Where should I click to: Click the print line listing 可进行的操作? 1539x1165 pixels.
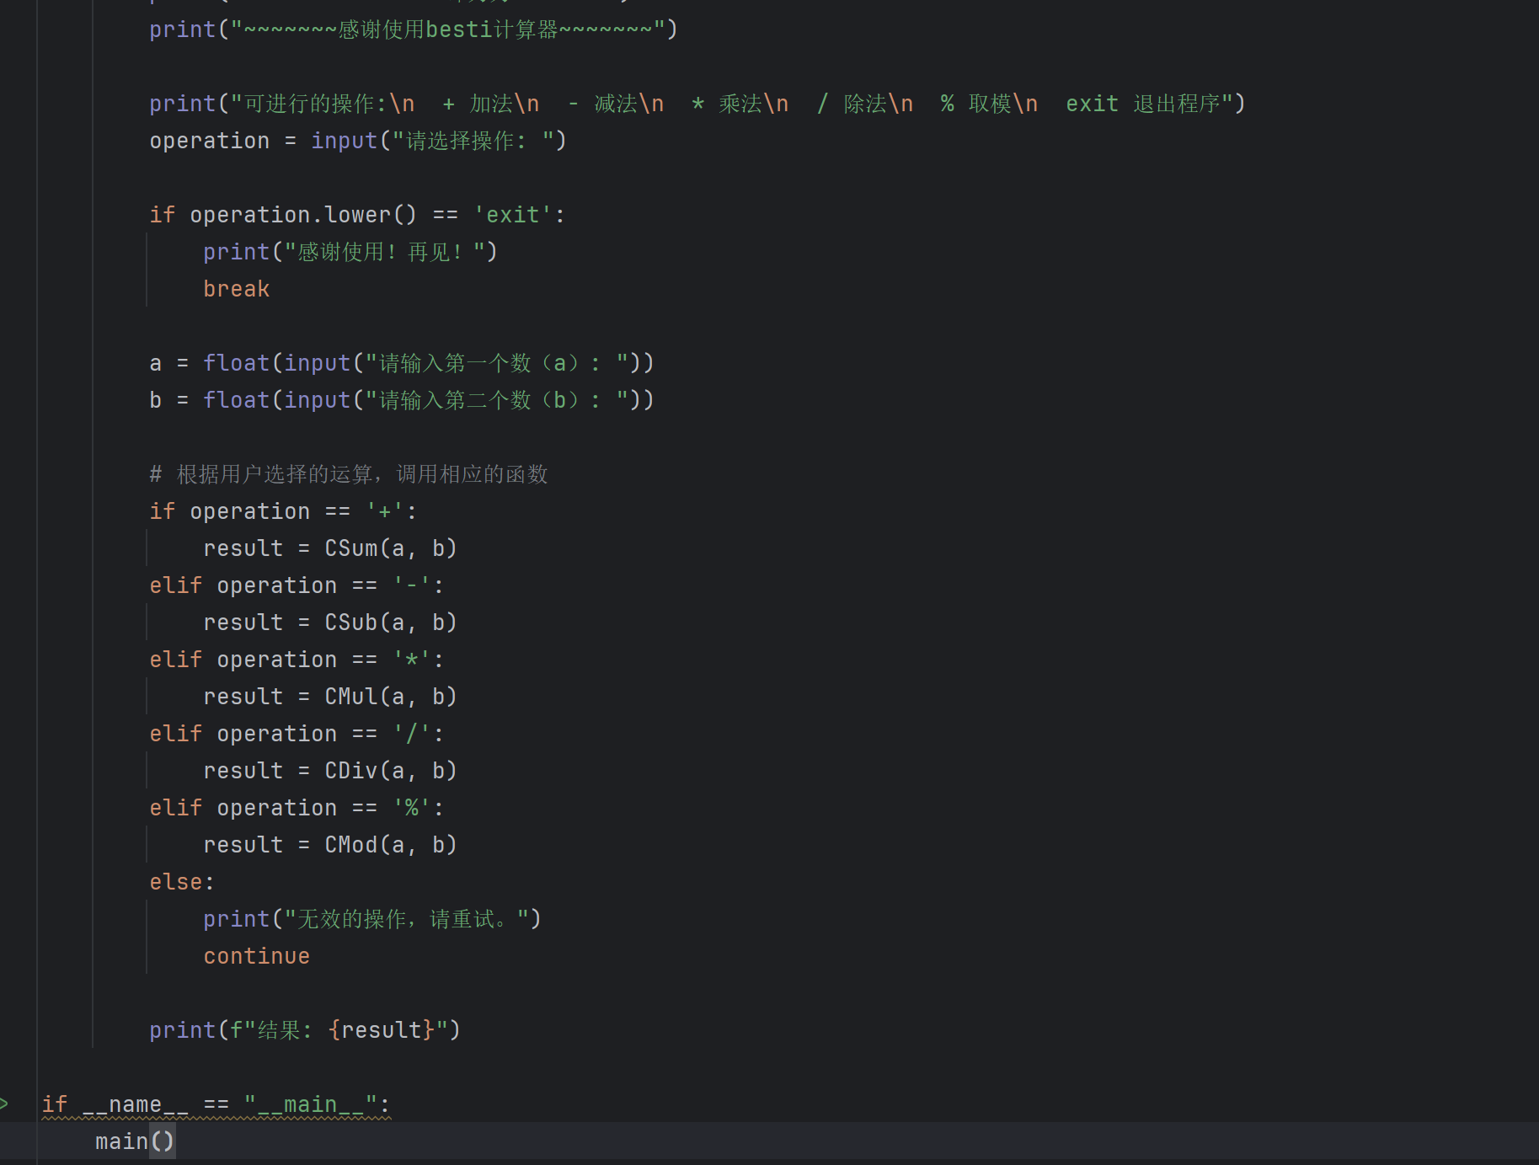click(697, 104)
